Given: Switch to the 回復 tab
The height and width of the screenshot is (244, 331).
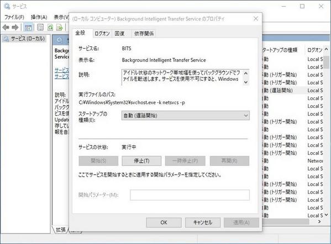Looking at the screenshot, I should pos(119,34).
